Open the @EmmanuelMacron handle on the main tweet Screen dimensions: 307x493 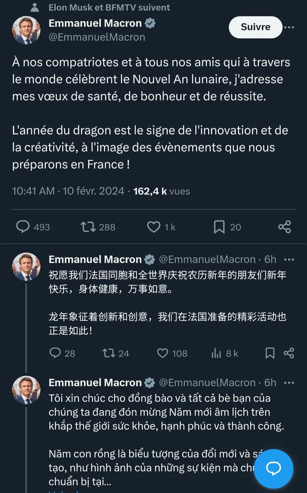[x=97, y=37]
